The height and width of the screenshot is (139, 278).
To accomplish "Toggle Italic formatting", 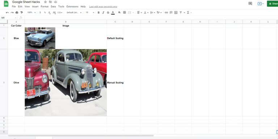I will (x=103, y=13).
